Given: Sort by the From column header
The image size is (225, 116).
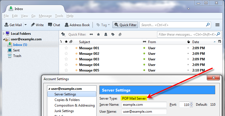Looking at the screenshot, I should pos(167,42).
